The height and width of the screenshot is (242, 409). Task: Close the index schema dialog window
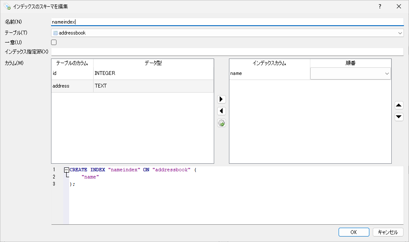pyautogui.click(x=399, y=6)
